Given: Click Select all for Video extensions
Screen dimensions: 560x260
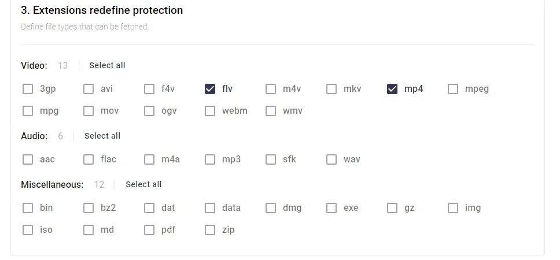Looking at the screenshot, I should click(107, 65).
